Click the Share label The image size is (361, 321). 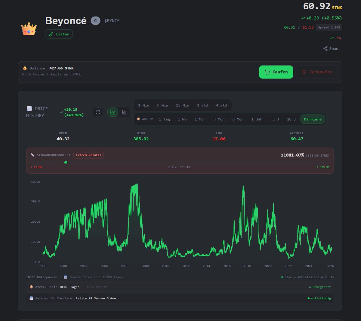click(x=334, y=49)
